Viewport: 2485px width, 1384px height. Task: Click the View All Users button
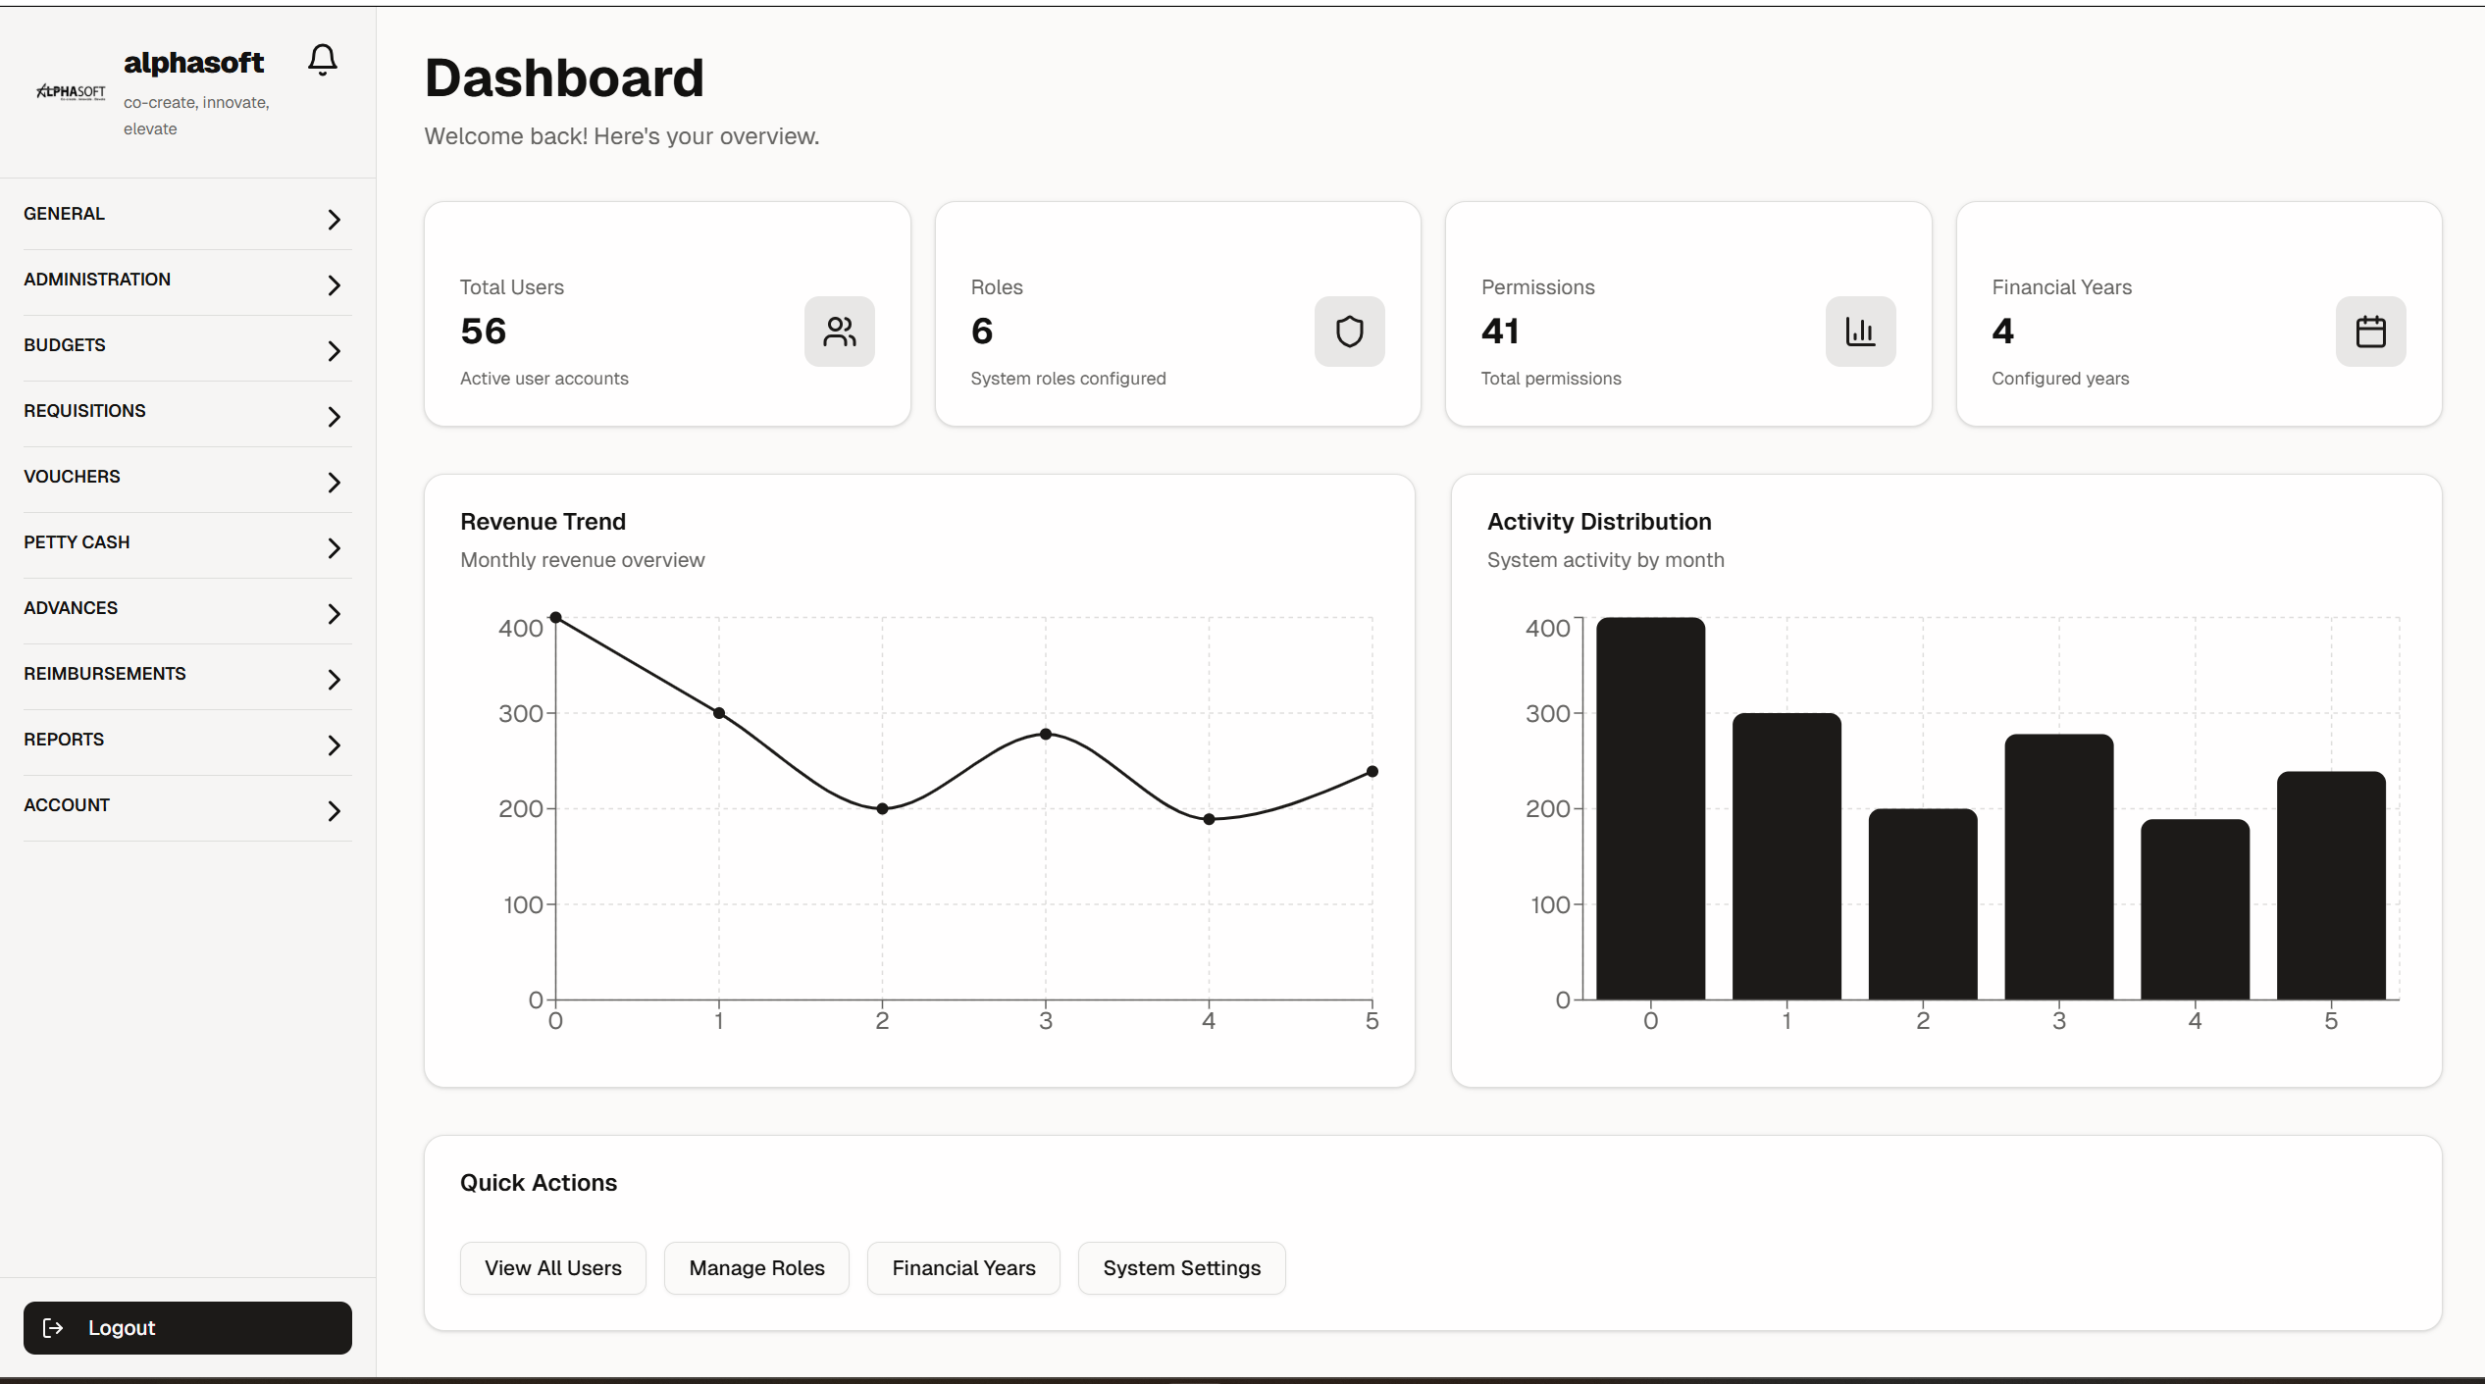point(552,1267)
